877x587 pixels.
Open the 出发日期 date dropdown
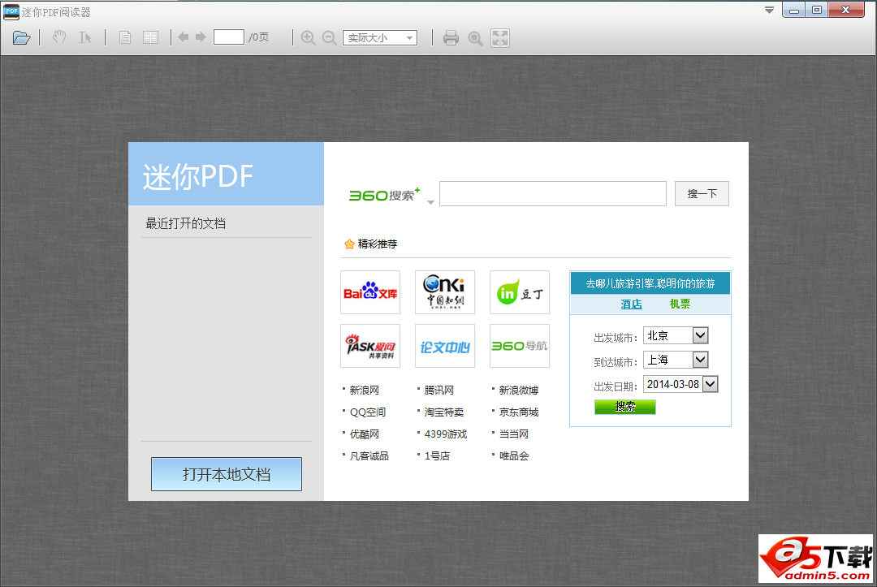click(680, 384)
